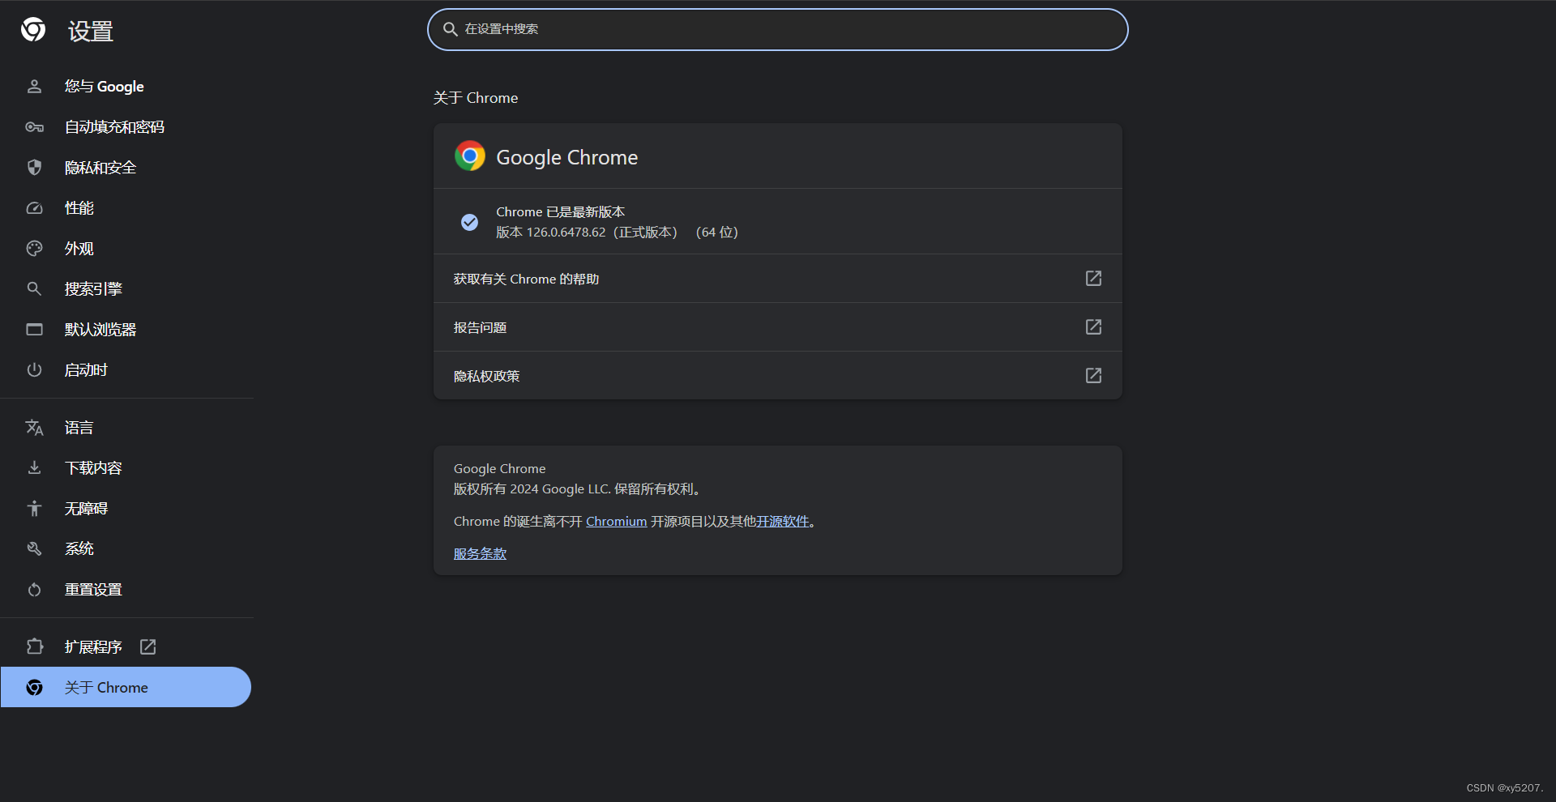Click the 性能 speedometer icon
The height and width of the screenshot is (802, 1556).
[34, 207]
